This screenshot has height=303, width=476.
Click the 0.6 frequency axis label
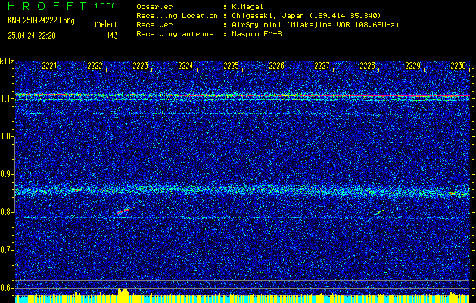[x=6, y=288]
